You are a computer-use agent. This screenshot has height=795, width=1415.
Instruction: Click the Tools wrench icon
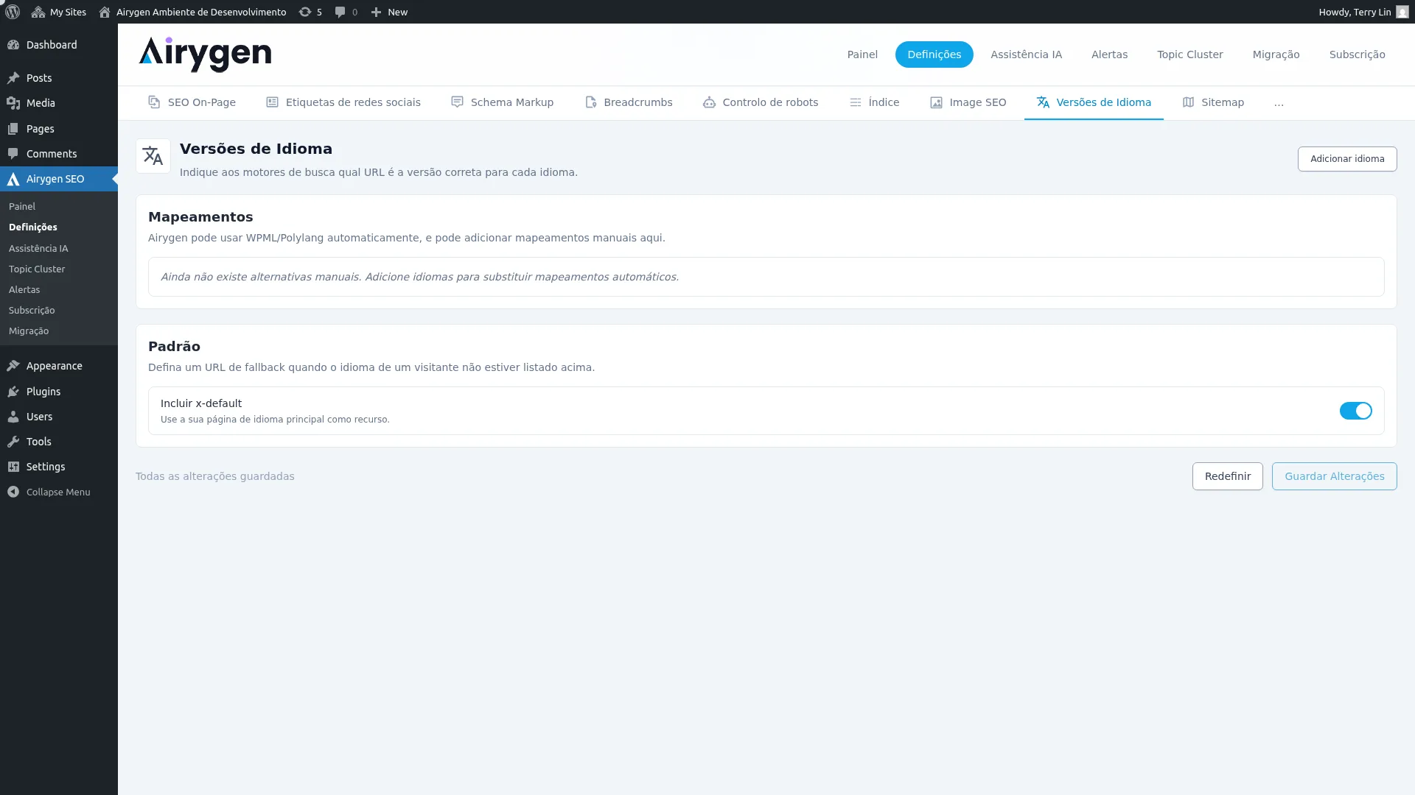[13, 442]
